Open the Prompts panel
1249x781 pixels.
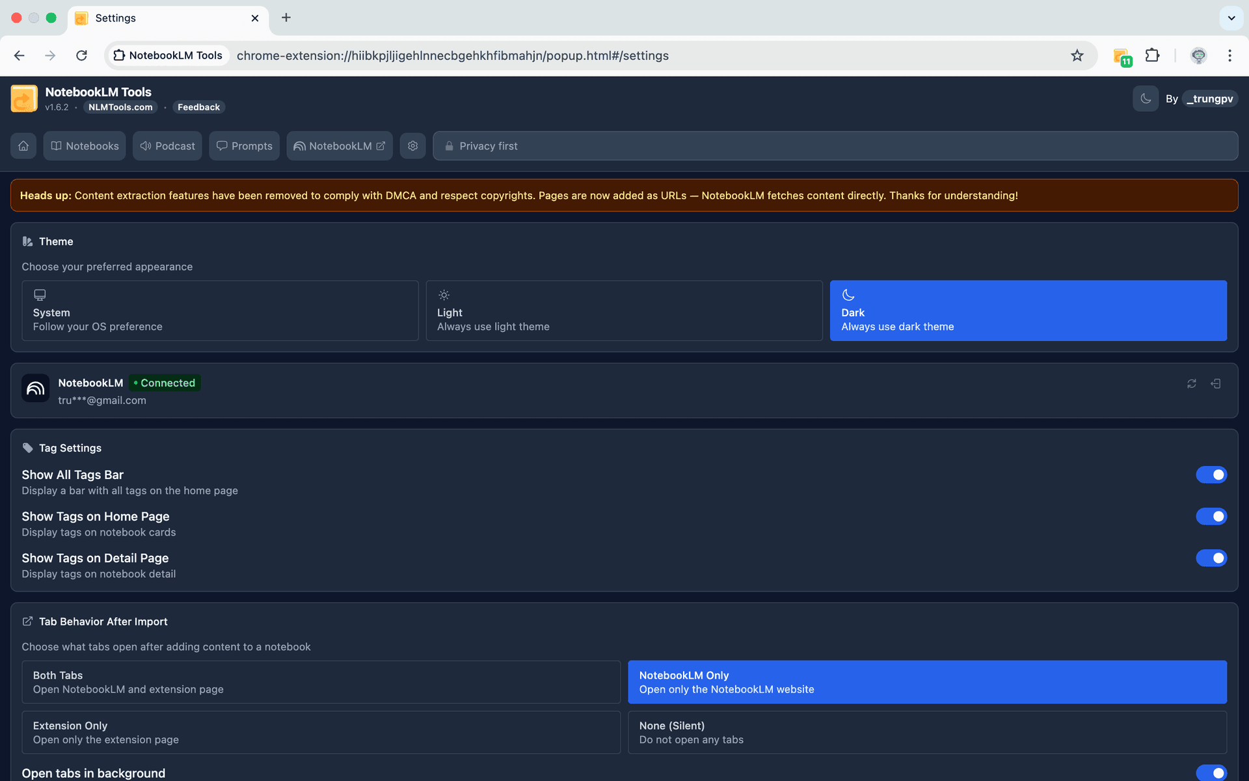244,146
